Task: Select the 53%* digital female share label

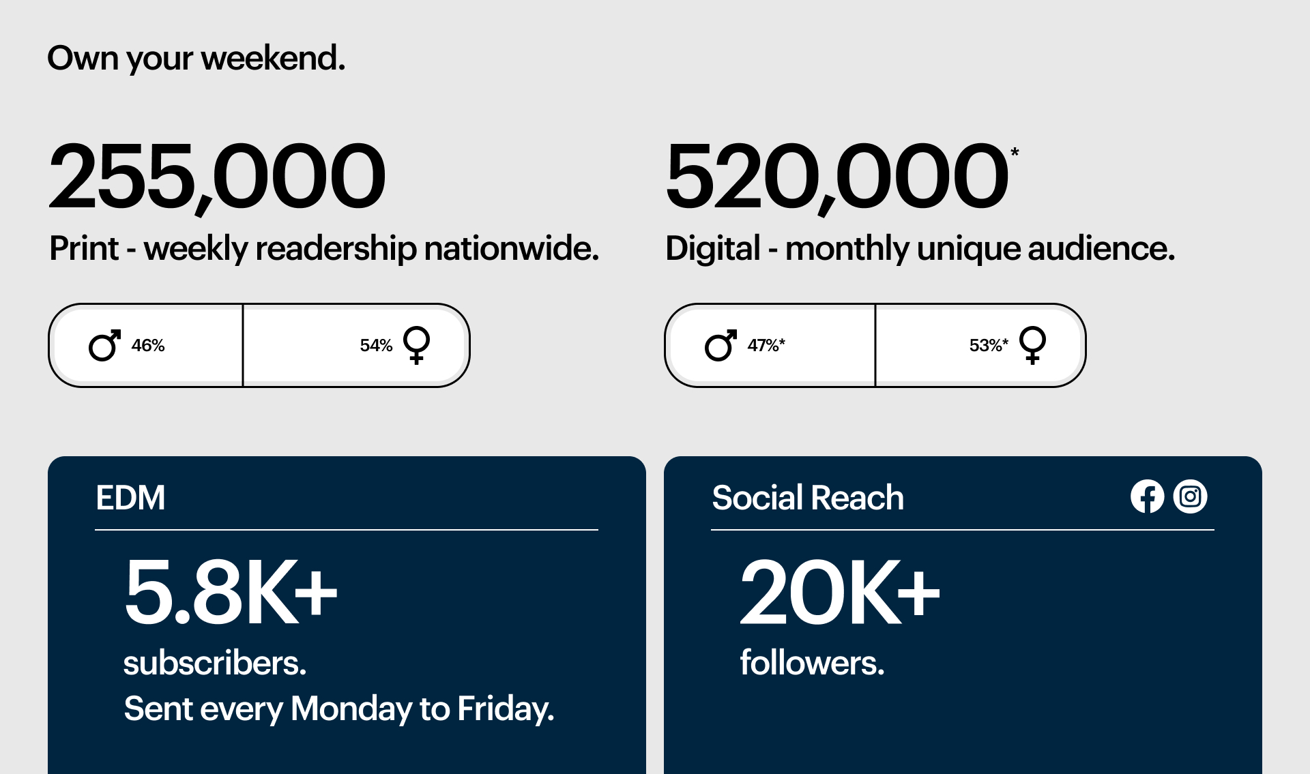Action: [989, 346]
